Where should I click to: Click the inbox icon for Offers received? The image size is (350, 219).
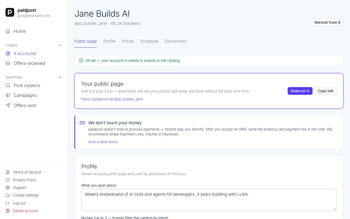8,63
